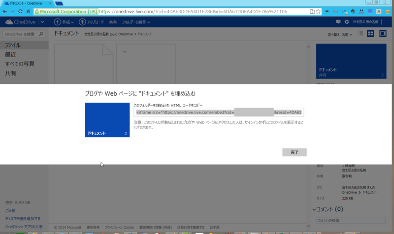Open プライバシーと Cookie footer link
Screen dimensions: 394x234
point(119,228)
